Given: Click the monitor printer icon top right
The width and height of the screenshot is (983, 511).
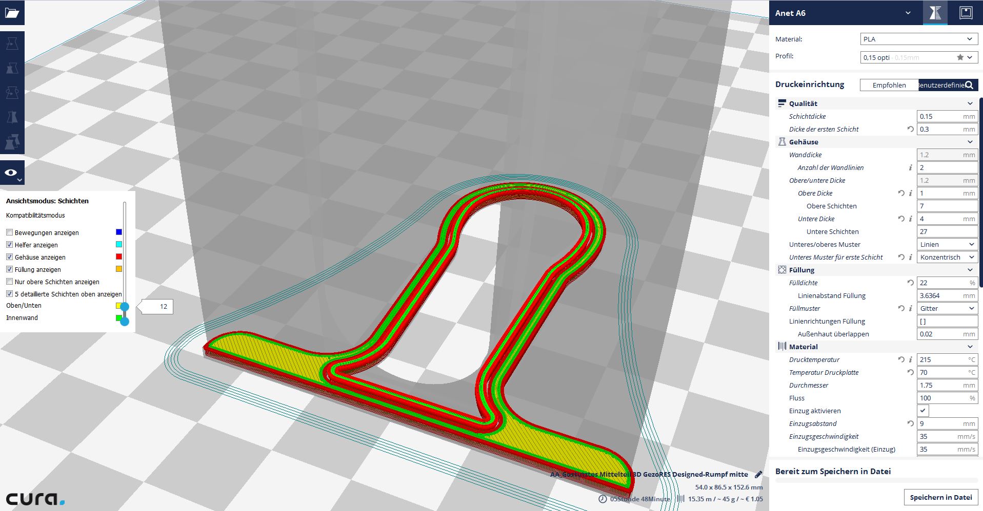Looking at the screenshot, I should pyautogui.click(x=966, y=13).
